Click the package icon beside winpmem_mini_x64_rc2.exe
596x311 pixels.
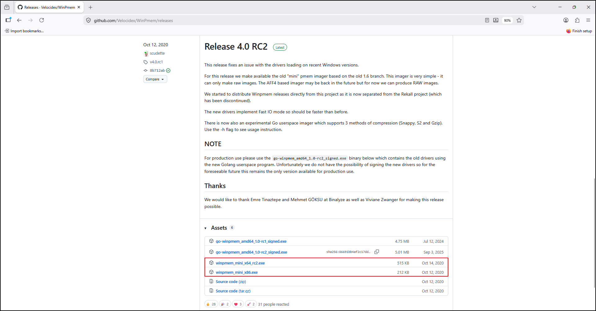(x=211, y=263)
